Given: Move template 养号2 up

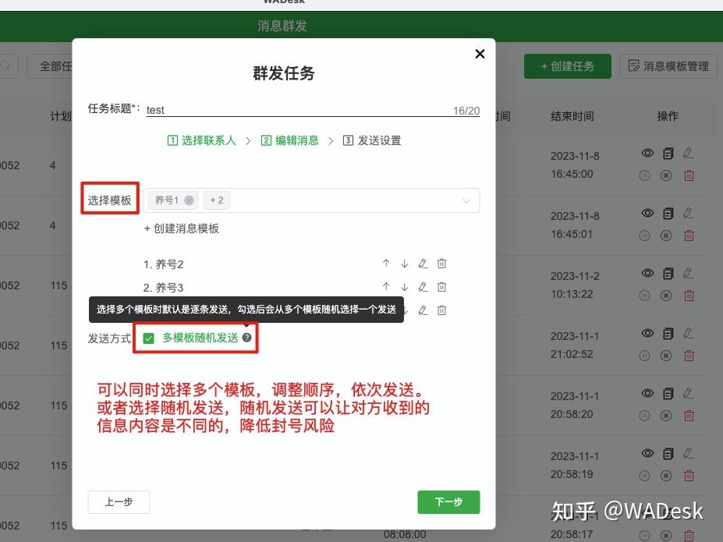Looking at the screenshot, I should point(386,263).
